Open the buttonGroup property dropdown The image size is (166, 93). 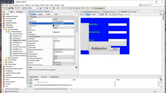tap(73, 56)
